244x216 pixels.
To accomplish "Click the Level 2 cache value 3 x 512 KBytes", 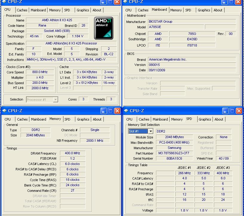I will 87,83.
